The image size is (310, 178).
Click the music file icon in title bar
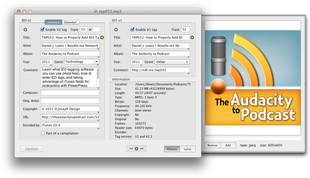(96, 11)
